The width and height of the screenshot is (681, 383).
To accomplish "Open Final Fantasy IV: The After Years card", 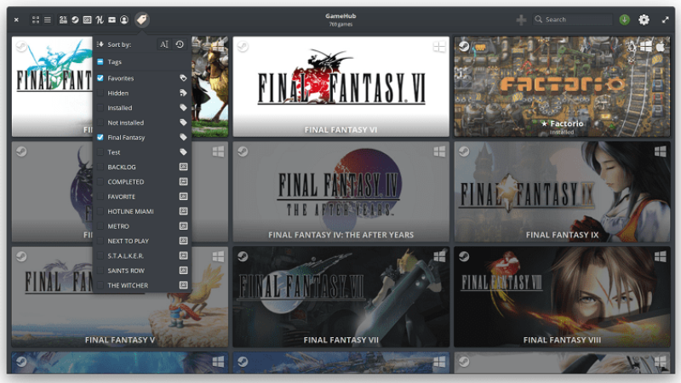I will coord(341,191).
